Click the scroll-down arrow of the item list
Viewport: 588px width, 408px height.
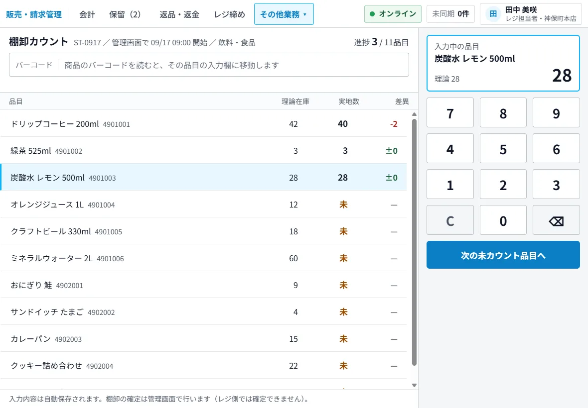(414, 385)
